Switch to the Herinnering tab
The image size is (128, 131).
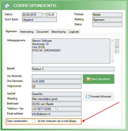click(x=27, y=32)
